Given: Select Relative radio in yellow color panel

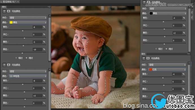Looking at the screenshot, I should click(x=16, y=58).
